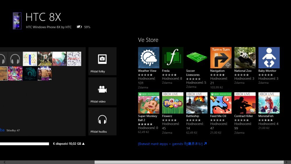Click the MonstaFish price 21,00 Kč
Image resolution: width=291 pixels, height=164 pixels.
tap(264, 128)
